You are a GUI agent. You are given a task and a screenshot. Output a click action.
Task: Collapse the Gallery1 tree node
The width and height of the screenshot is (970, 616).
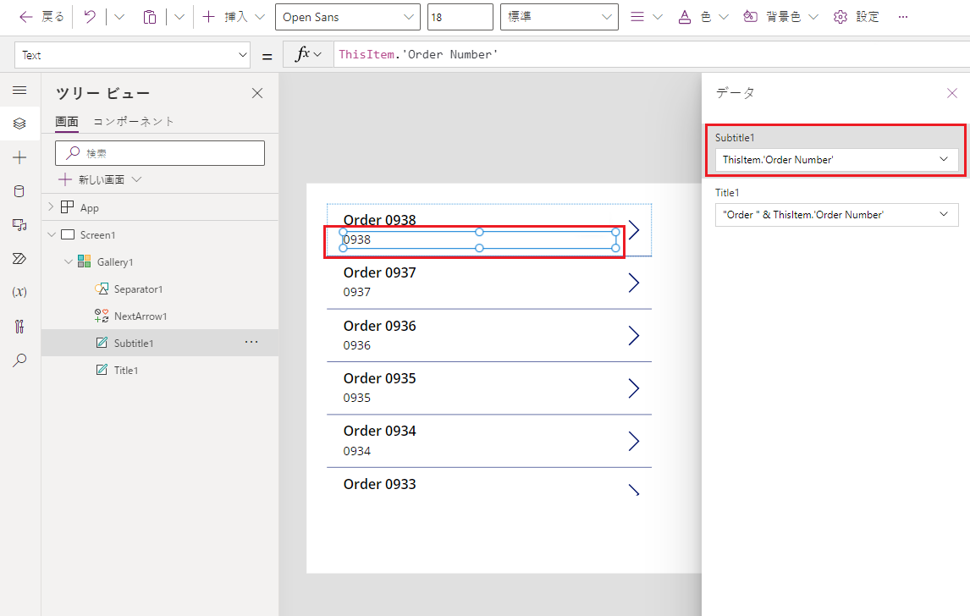(68, 262)
